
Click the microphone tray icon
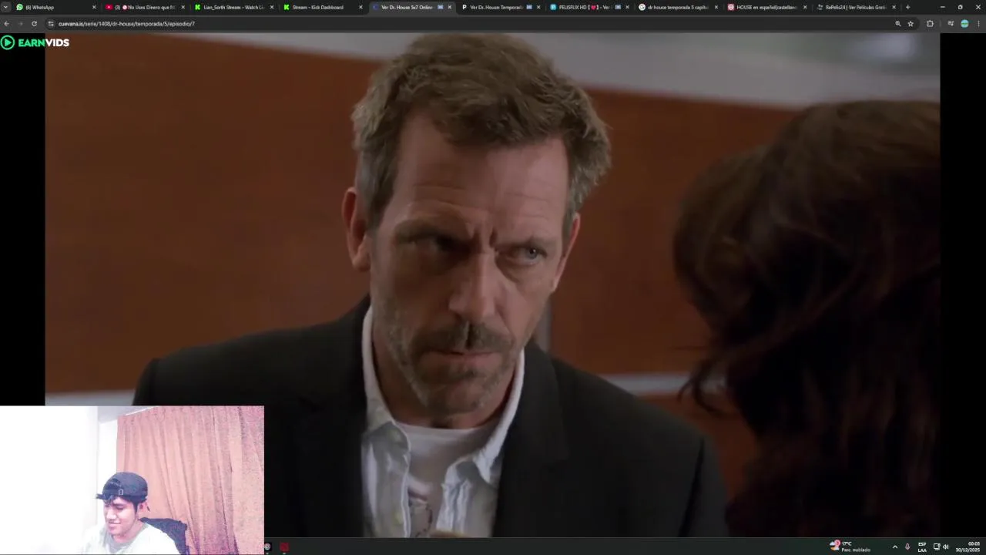(907, 547)
